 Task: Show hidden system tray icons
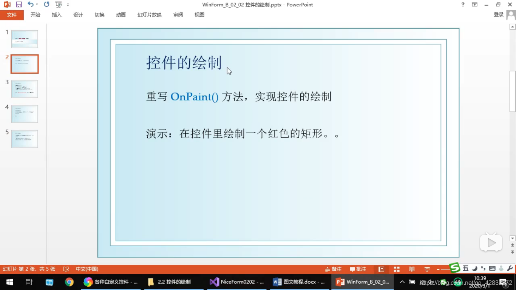pyautogui.click(x=402, y=282)
